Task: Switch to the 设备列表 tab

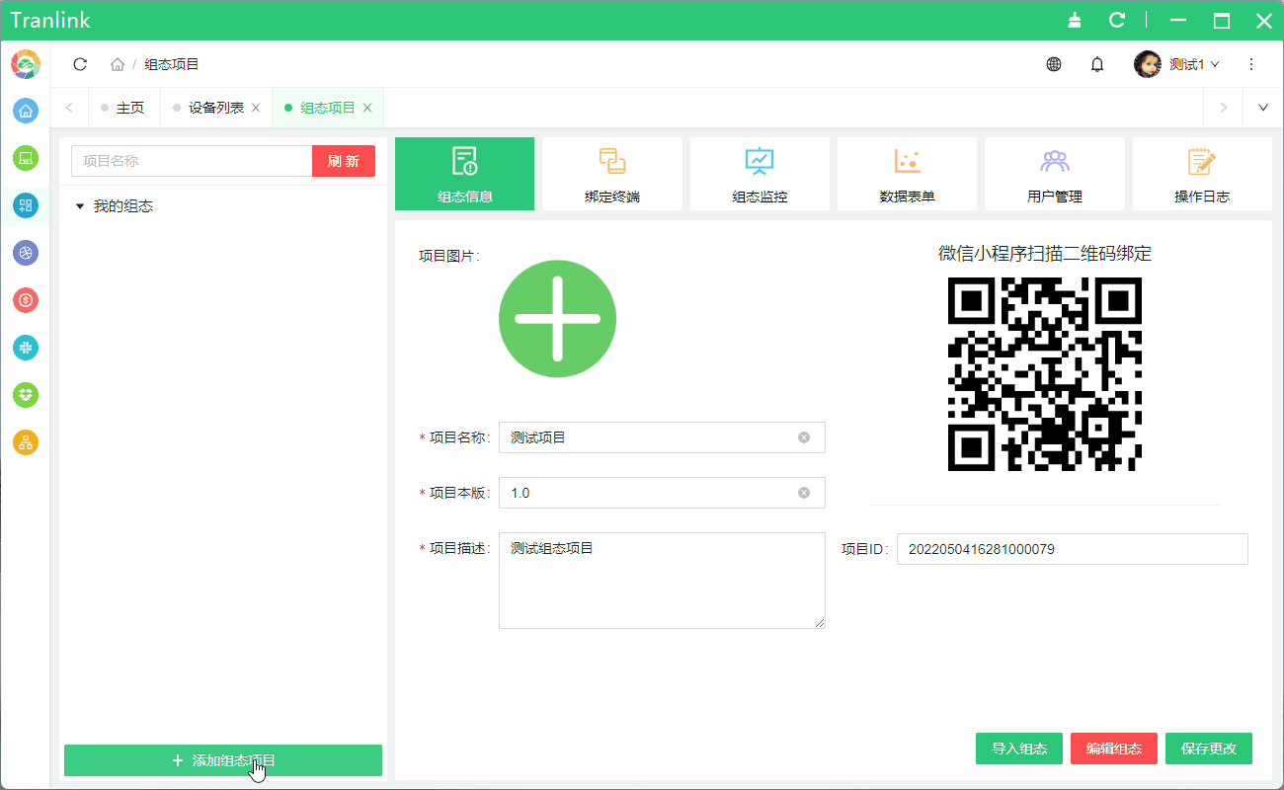Action: (x=216, y=108)
